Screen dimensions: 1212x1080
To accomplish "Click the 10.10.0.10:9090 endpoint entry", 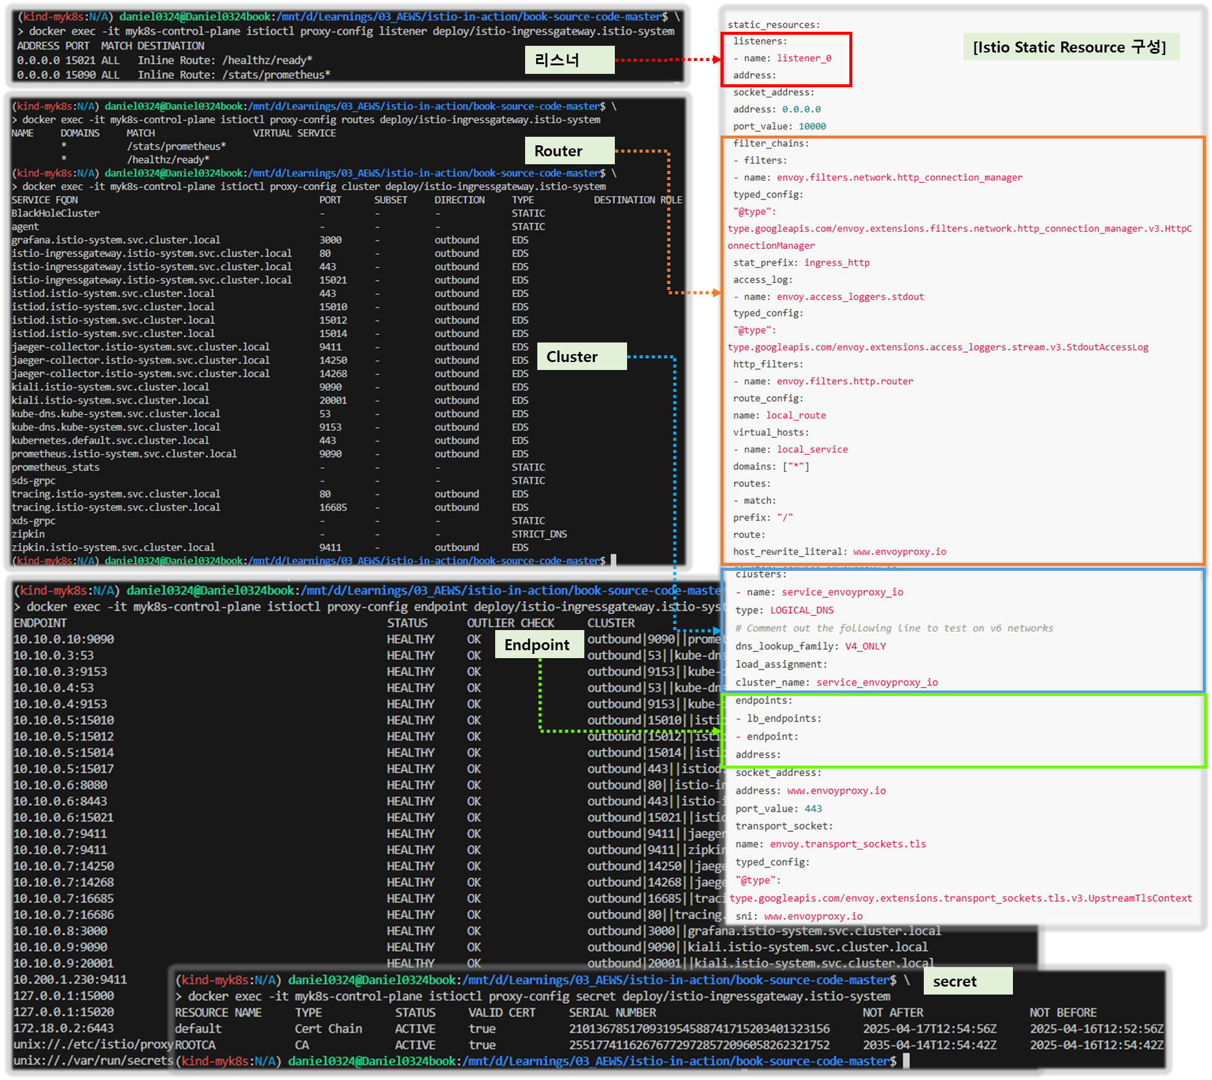I will [64, 639].
